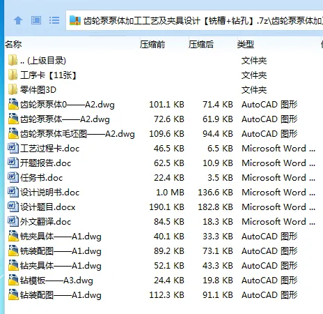Screen dimensions: 323x314
Task: Click 112.3 KB size of 钻装配图
Action: pyautogui.click(x=166, y=295)
